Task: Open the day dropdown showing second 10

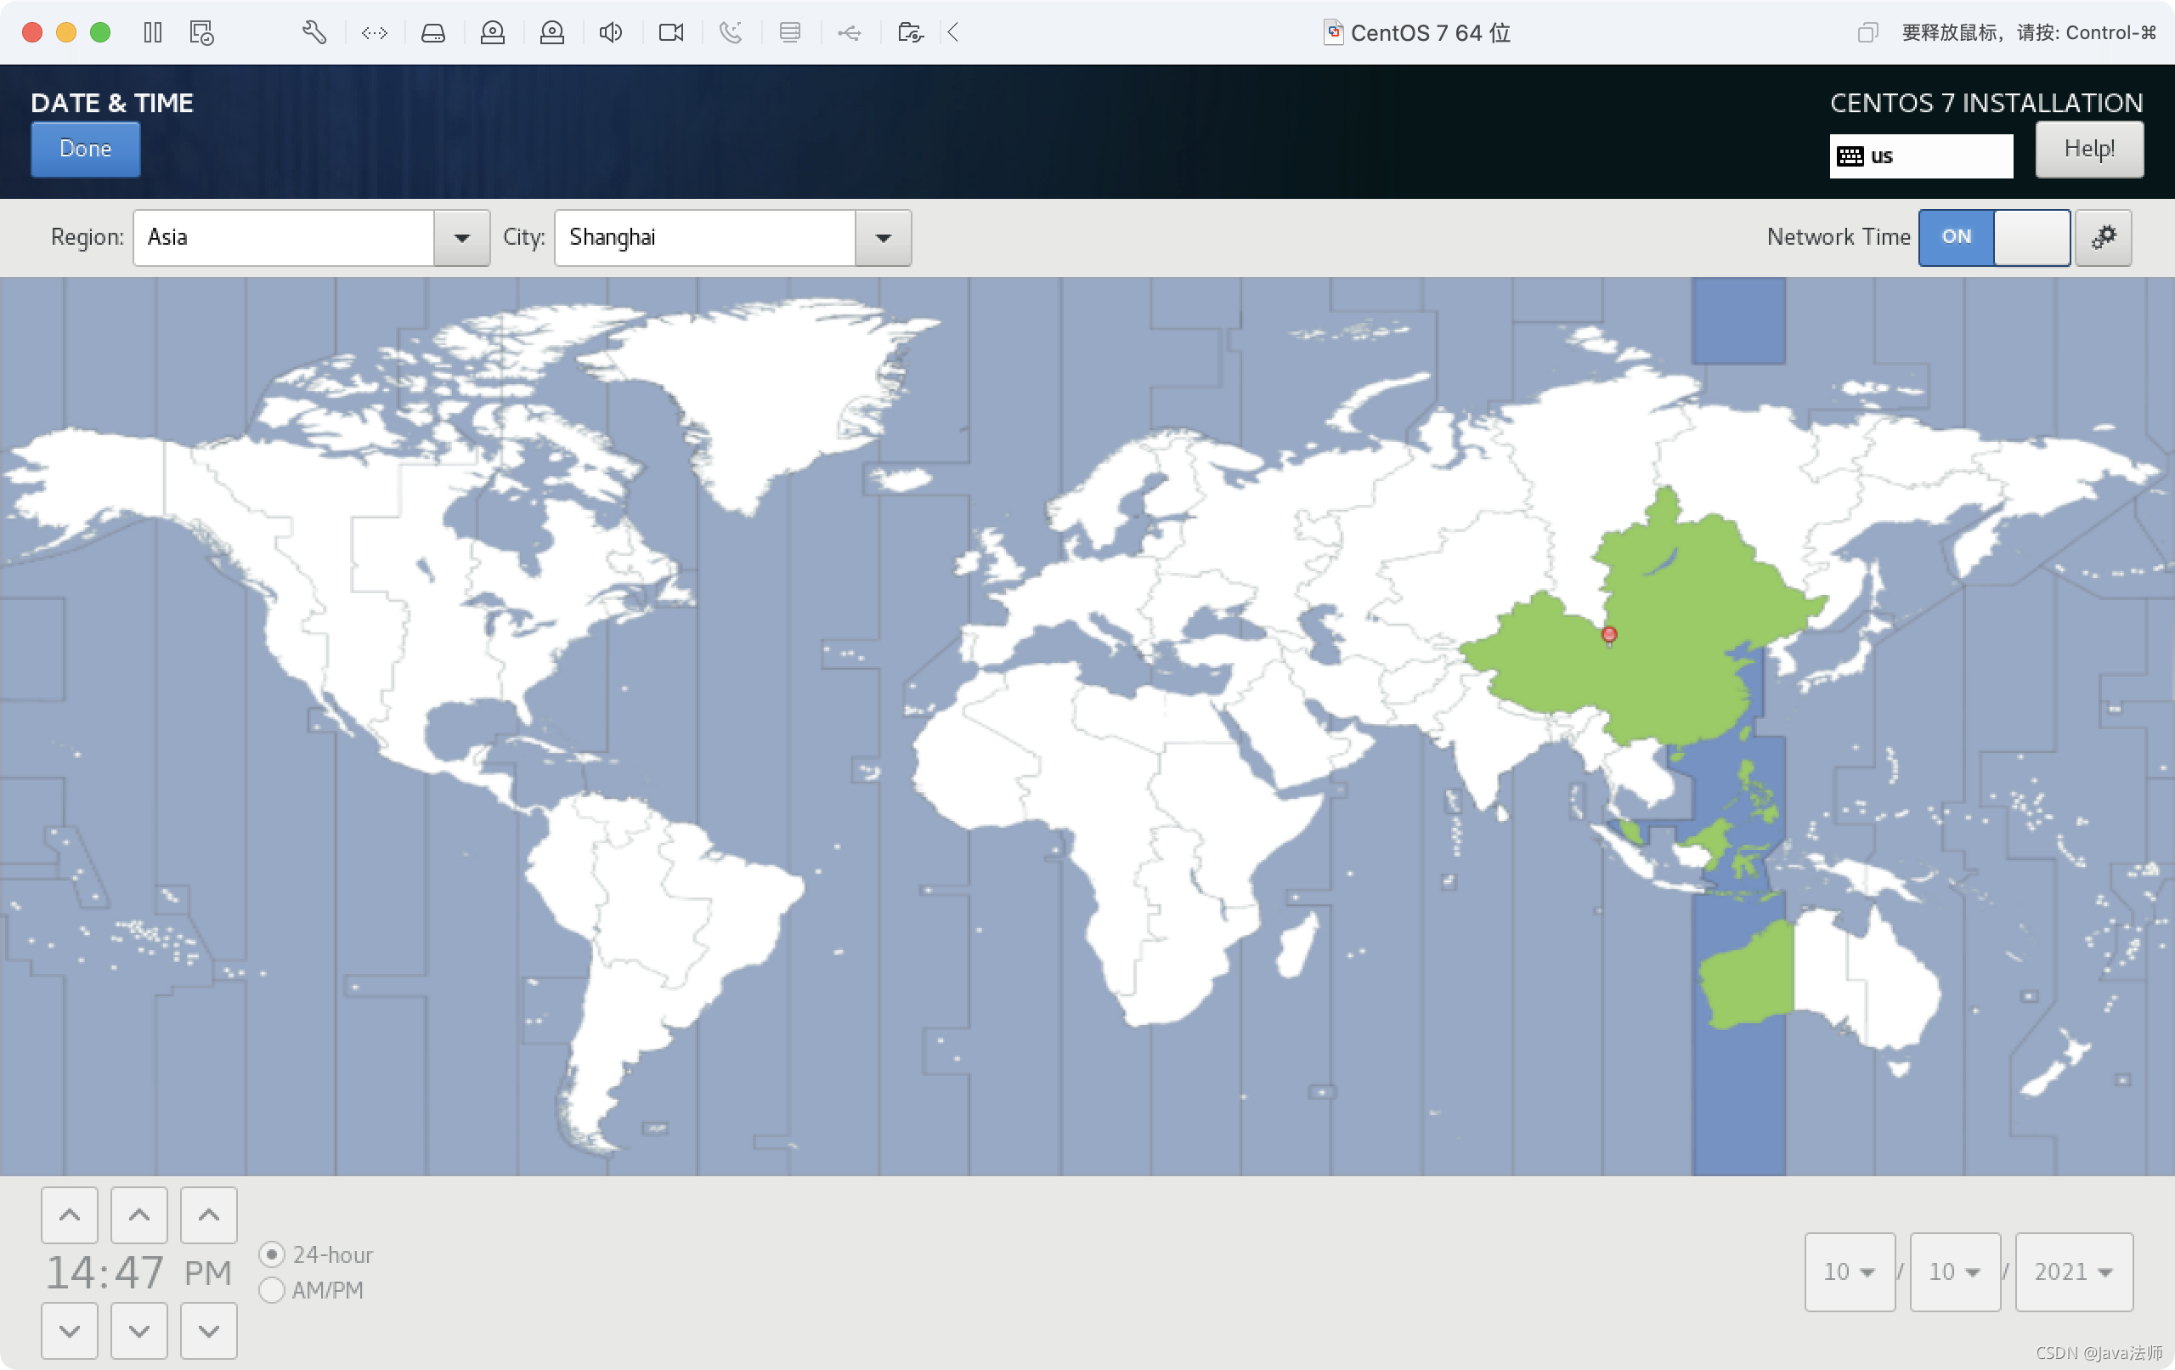Action: click(1955, 1271)
